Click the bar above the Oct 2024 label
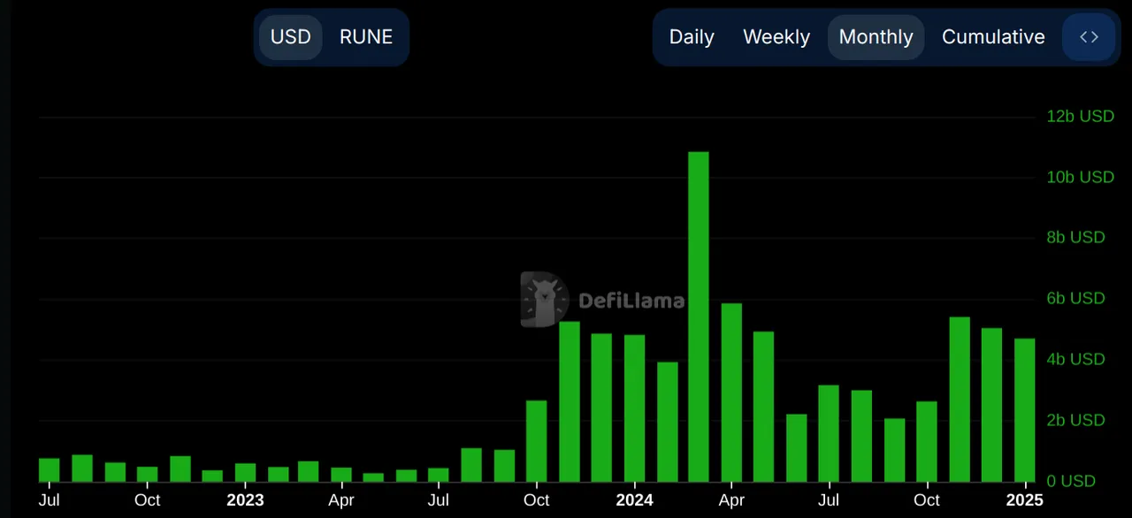This screenshot has width=1132, height=518. pyautogui.click(x=927, y=441)
